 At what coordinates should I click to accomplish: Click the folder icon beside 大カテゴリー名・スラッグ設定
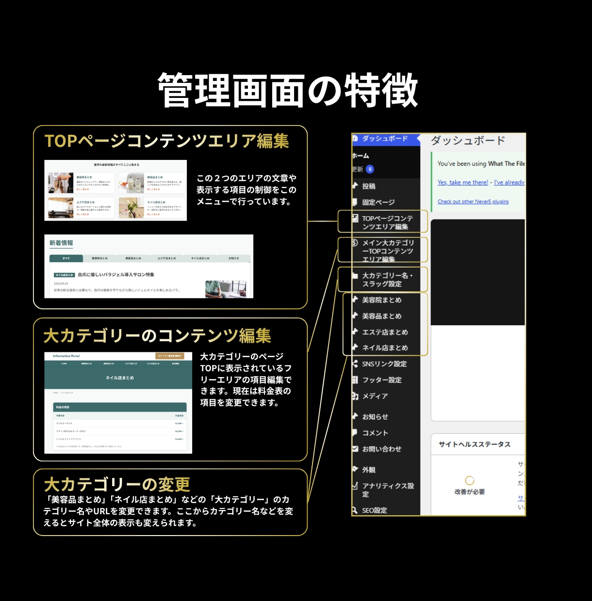(355, 276)
